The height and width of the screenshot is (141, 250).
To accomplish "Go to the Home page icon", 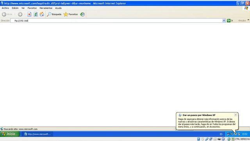I will [42, 14].
